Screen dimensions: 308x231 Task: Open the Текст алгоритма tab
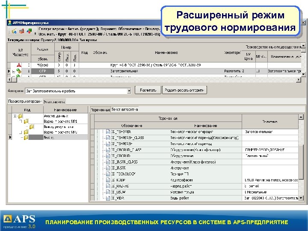coord(124,110)
